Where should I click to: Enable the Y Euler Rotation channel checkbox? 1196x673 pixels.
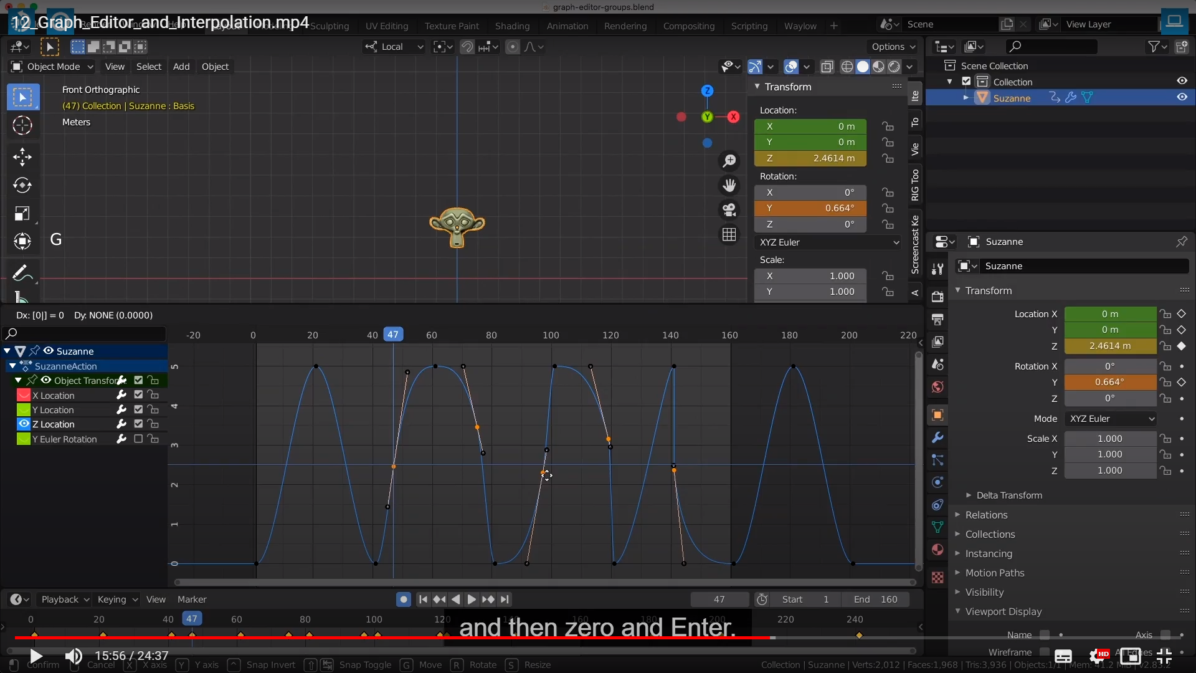138,439
